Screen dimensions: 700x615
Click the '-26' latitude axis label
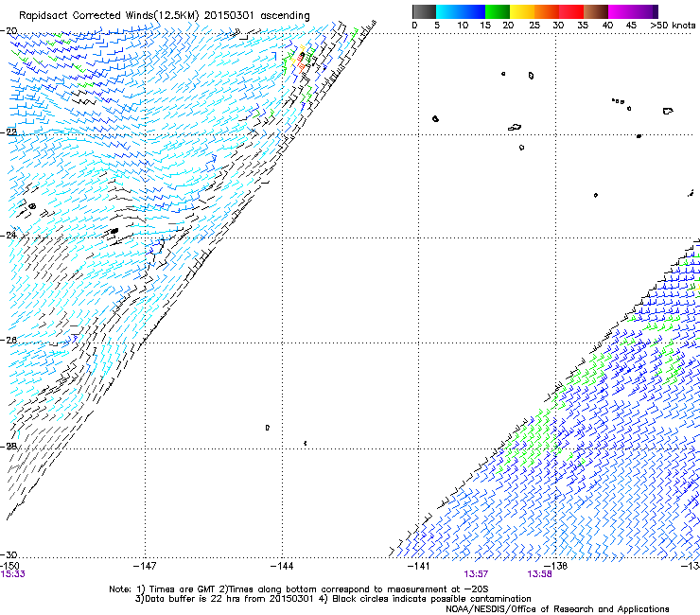[x=9, y=341]
